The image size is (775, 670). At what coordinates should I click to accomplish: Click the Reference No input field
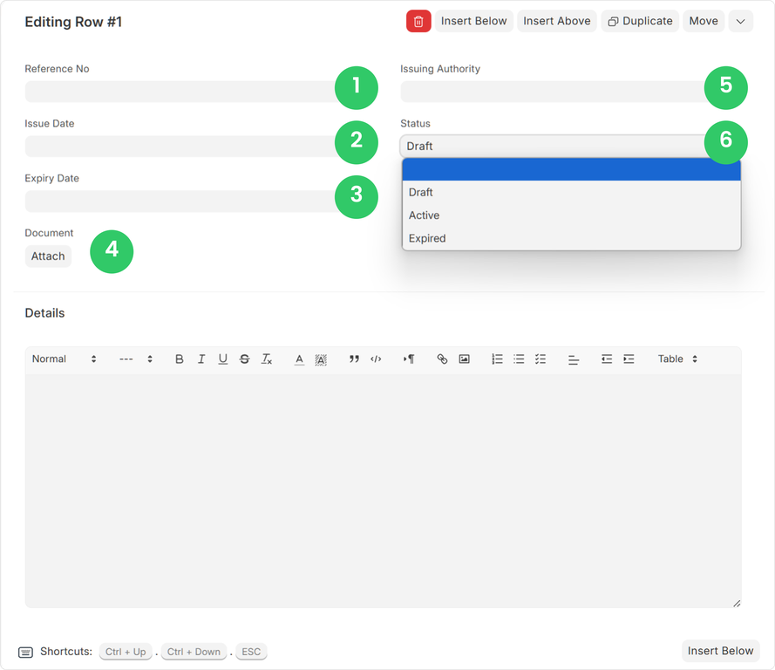coord(174,90)
